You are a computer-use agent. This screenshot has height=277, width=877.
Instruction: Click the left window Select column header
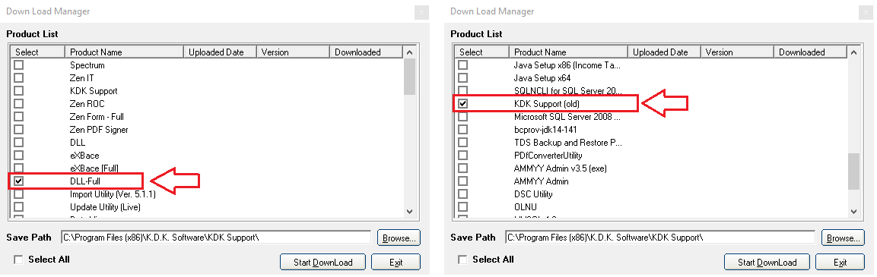[37, 52]
